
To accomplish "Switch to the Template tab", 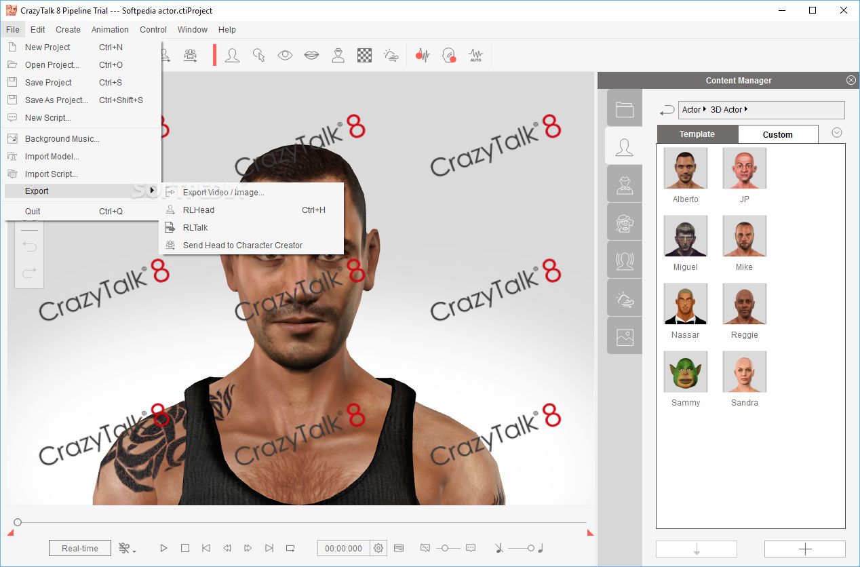I will click(697, 134).
